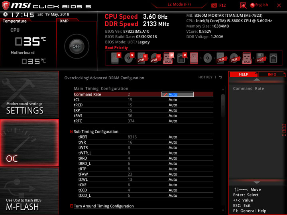Switch to EZ Mode (F7)

[x=179, y=4]
